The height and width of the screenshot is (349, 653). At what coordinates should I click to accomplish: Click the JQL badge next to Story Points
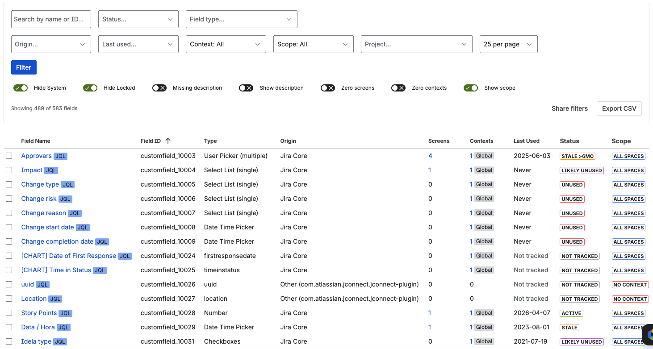[x=66, y=313]
